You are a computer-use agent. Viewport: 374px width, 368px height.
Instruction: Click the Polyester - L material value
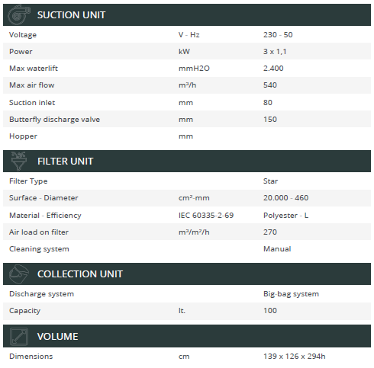click(x=285, y=216)
